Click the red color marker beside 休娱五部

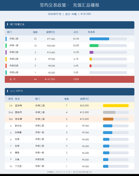pyautogui.click(x=6, y=66)
